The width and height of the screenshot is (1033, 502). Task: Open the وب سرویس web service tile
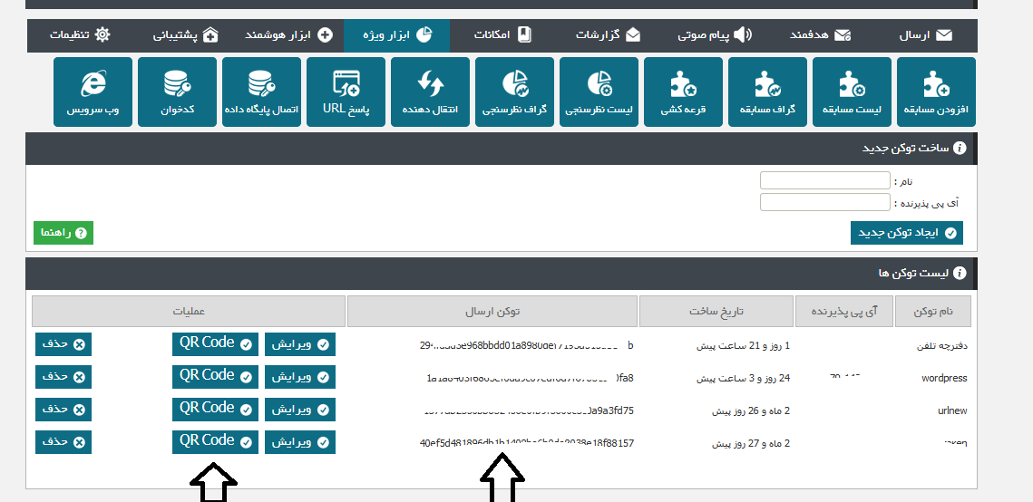[x=93, y=92]
